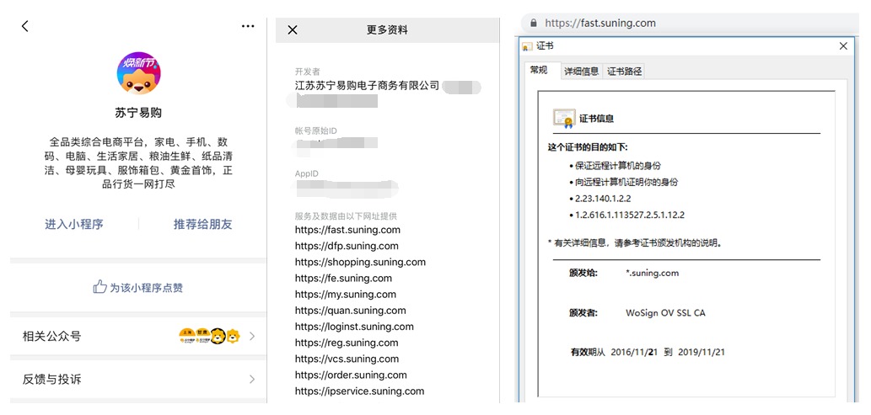Close the 更多资料 page with the X

point(293,30)
